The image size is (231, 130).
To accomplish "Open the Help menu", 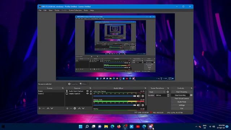I will click(92, 10).
